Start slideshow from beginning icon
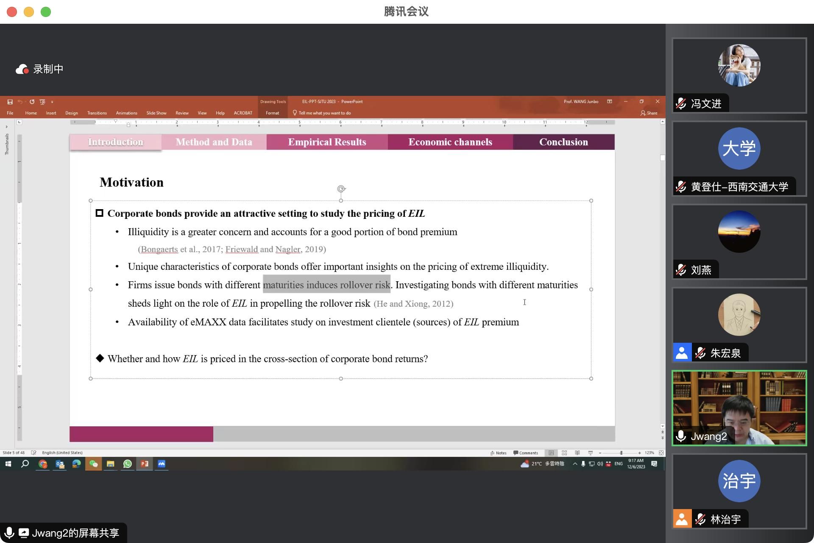The width and height of the screenshot is (814, 543). (42, 102)
